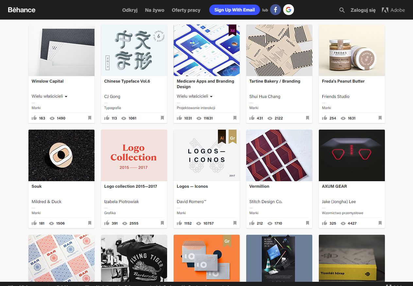Screen dimensions: 413x286
Task: Expand Wielu właścicieli under Medicare Apps
Action: coord(195,96)
